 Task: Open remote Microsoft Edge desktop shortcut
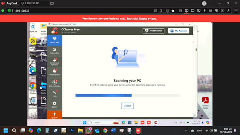(x=33, y=73)
